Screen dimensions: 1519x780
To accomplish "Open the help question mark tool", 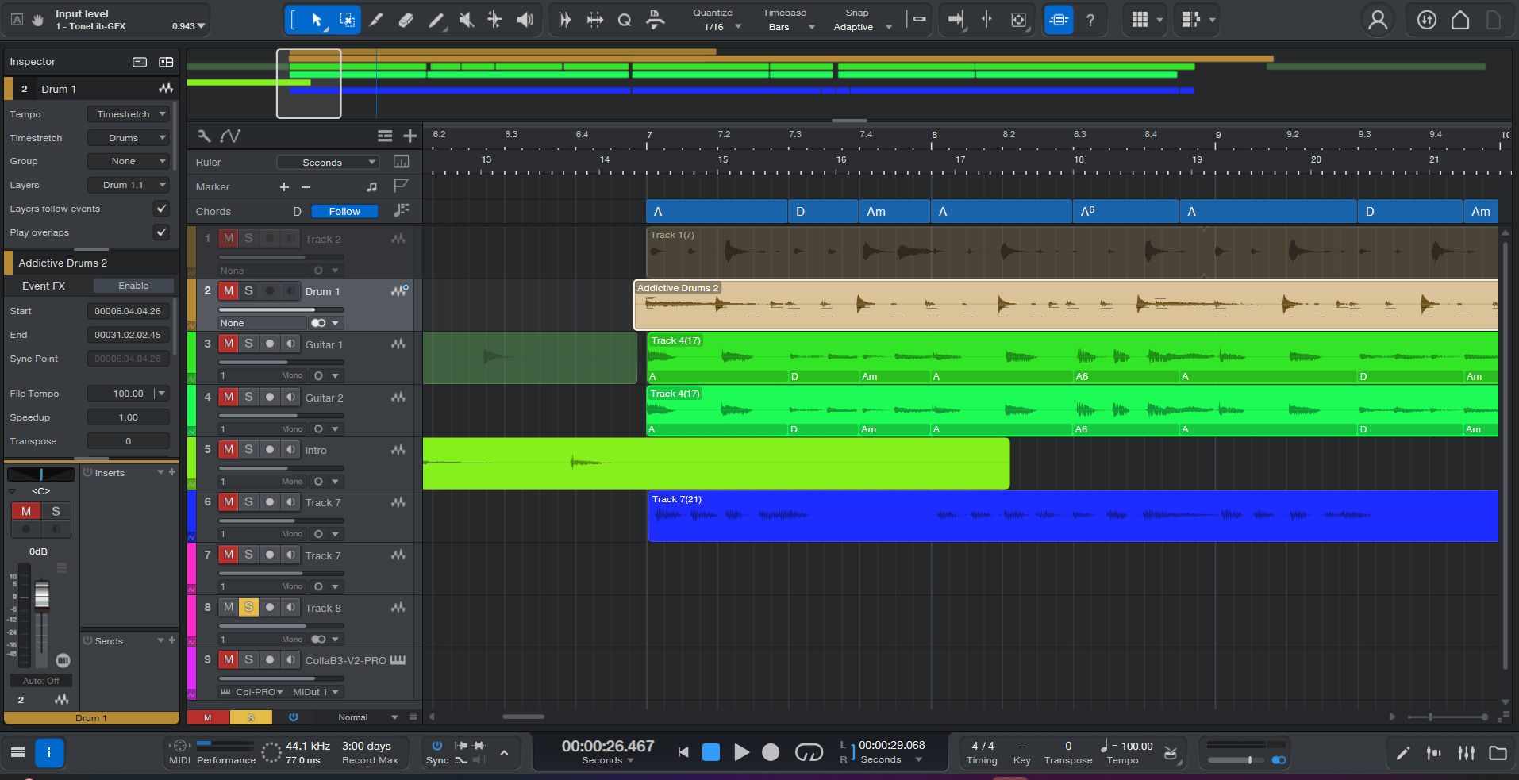I will point(1090,20).
